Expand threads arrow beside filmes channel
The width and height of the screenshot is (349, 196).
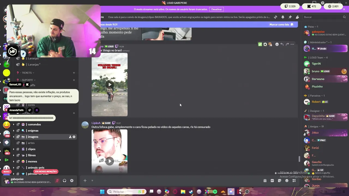pyautogui.click(x=13, y=155)
